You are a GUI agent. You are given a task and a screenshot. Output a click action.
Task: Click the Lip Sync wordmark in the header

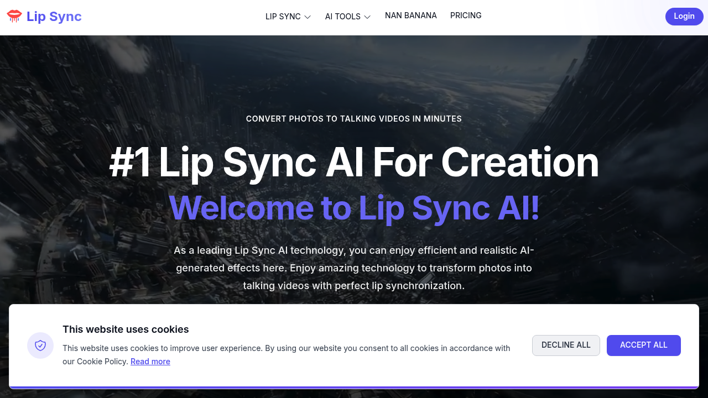[55, 16]
